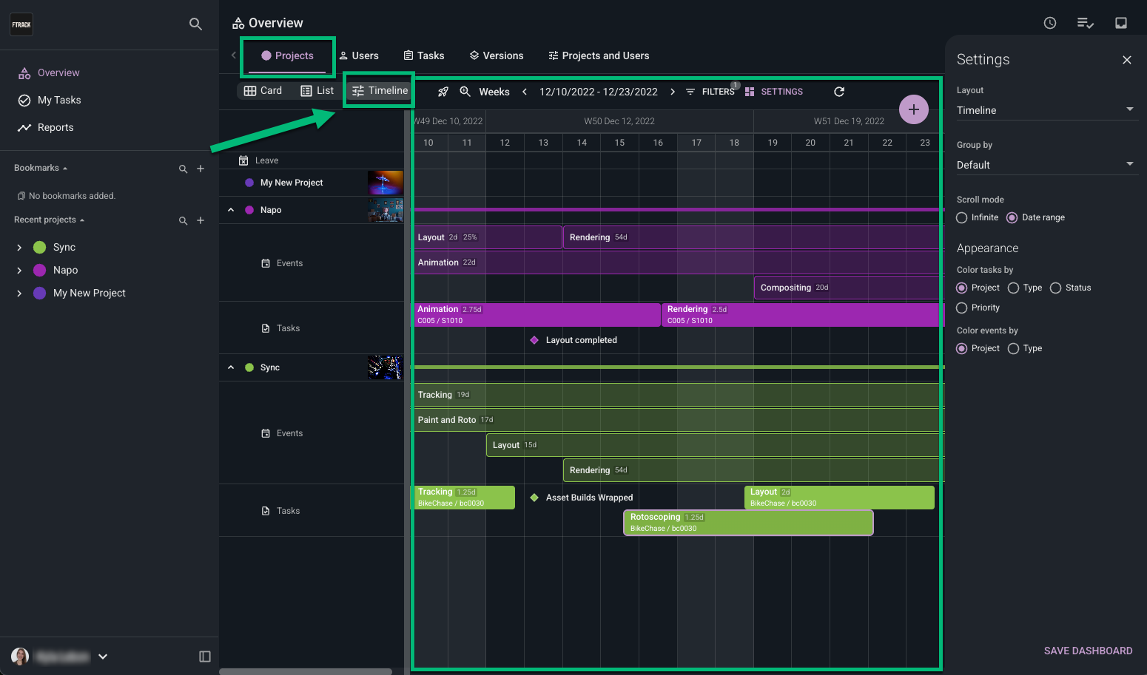Select the zoom magnifier icon on the timeline toolbar

point(465,91)
